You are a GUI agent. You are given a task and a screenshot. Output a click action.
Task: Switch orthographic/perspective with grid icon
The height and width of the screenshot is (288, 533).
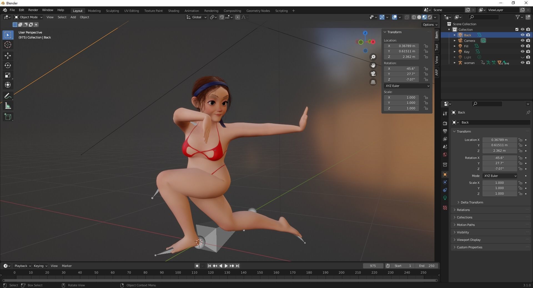[x=373, y=82]
